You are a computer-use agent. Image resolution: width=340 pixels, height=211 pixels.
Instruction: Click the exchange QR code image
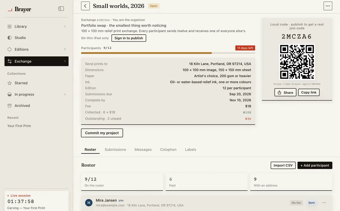[297, 62]
